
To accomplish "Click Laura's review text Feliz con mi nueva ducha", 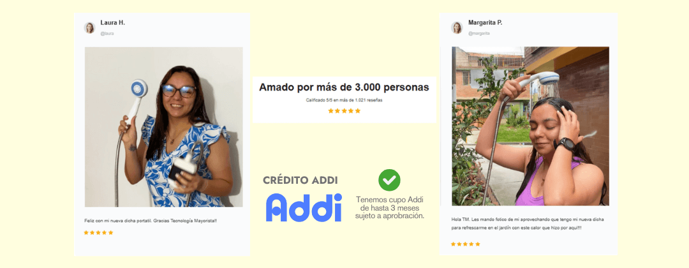I will (x=151, y=221).
